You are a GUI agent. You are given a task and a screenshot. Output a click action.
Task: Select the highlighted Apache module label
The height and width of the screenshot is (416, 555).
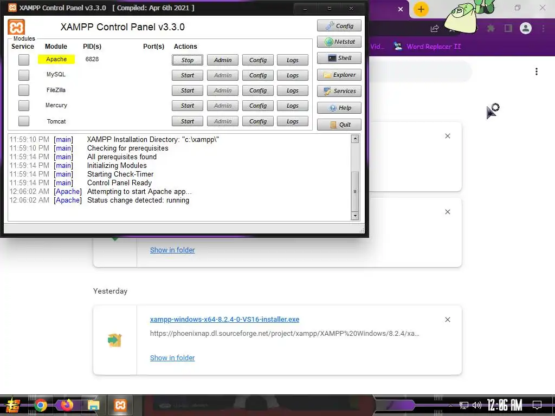point(56,59)
